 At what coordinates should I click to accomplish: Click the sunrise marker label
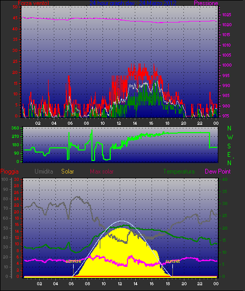click(74, 261)
